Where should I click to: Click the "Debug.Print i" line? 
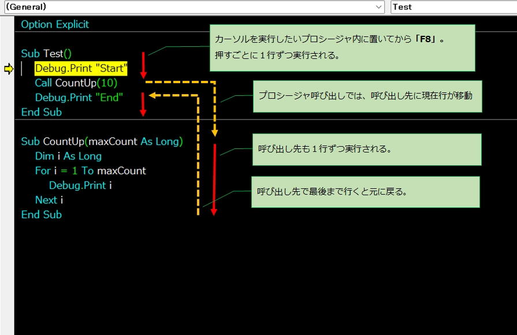tap(80, 185)
